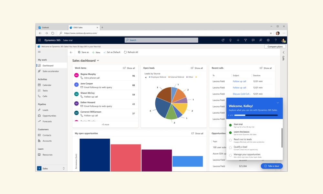This screenshot has height=194, width=323.
Task: Open browser settings ellipsis menu
Action: [284, 33]
